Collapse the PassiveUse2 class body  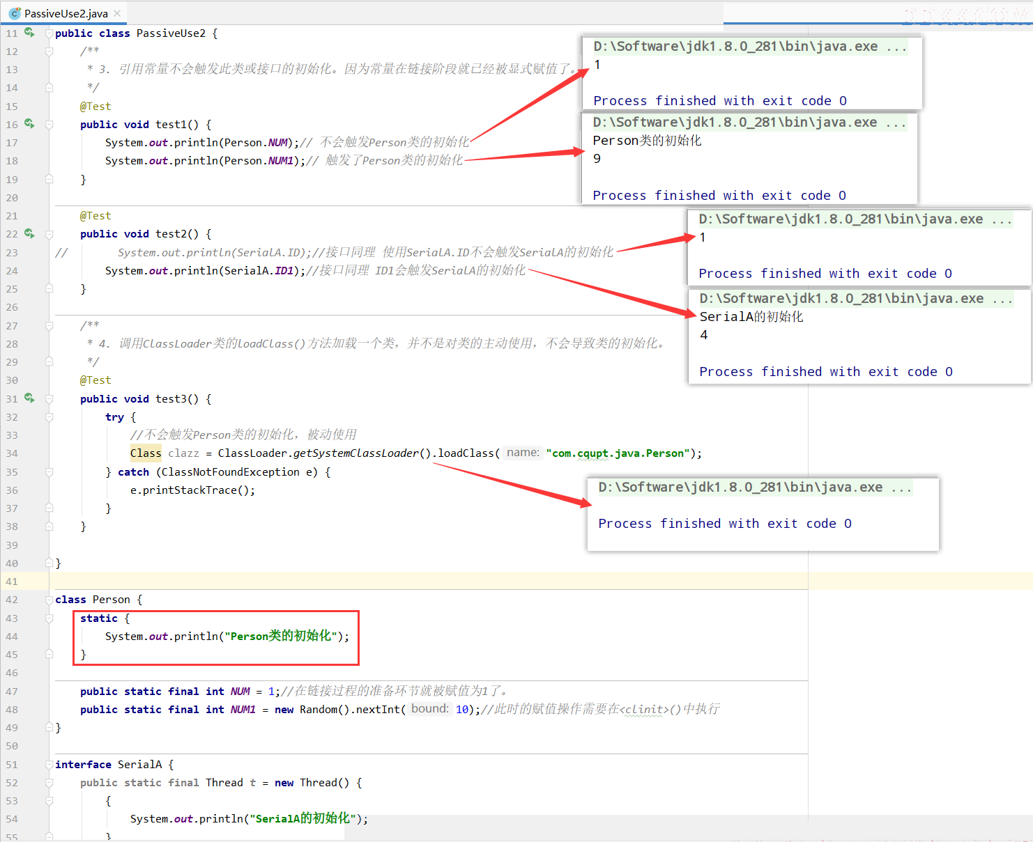pos(49,33)
